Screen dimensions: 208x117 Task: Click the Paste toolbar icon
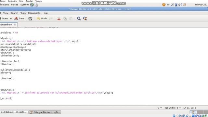point(71,19)
